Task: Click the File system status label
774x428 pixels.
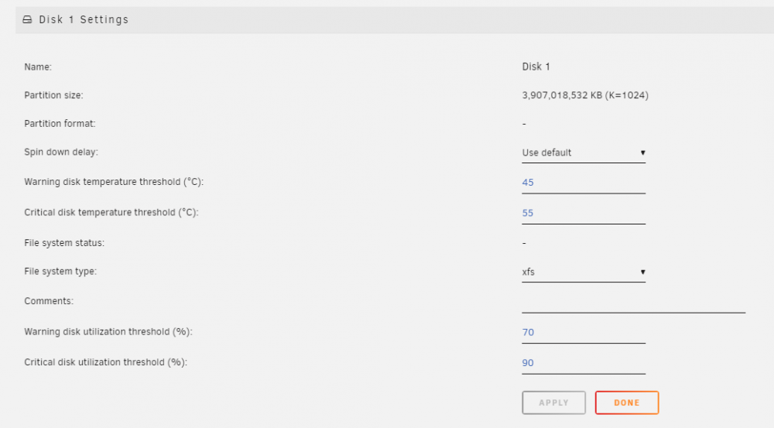Action: (x=64, y=243)
